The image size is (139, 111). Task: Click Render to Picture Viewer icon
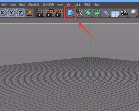coord(50,13)
